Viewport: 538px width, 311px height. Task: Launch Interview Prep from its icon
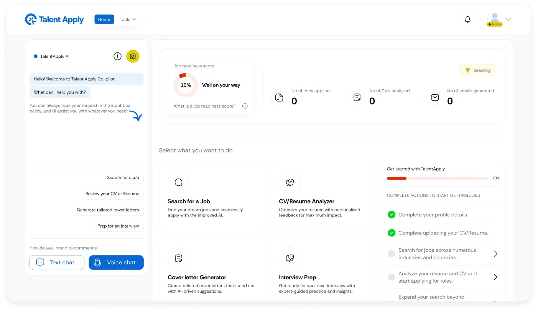pyautogui.click(x=290, y=259)
